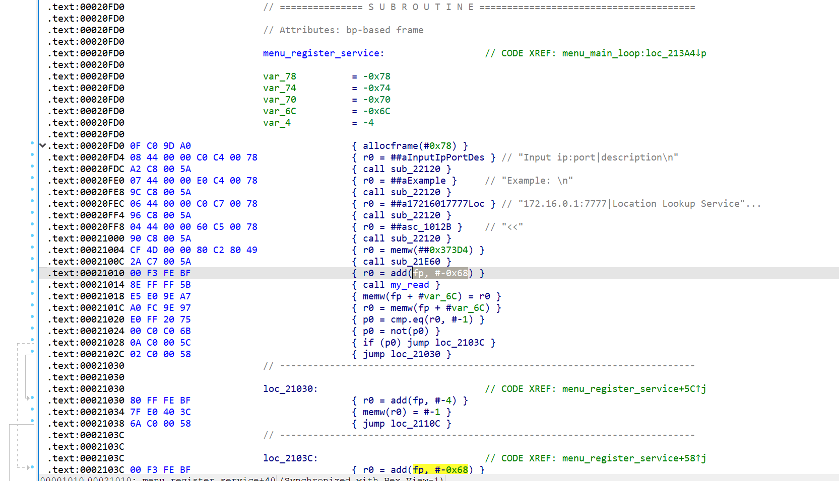This screenshot has height=481, width=839.
Task: Toggle breakpoint dot beside address 00020FD4
Action: click(32, 155)
